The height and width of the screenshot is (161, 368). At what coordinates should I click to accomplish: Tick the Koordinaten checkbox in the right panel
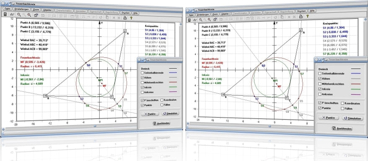(x=342, y=103)
